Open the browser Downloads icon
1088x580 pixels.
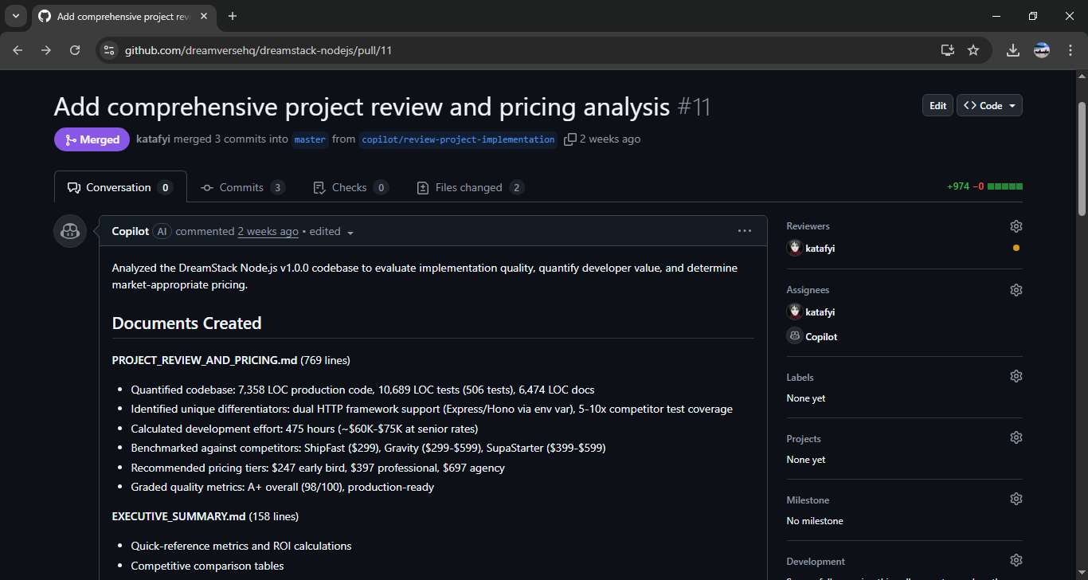tap(1012, 49)
